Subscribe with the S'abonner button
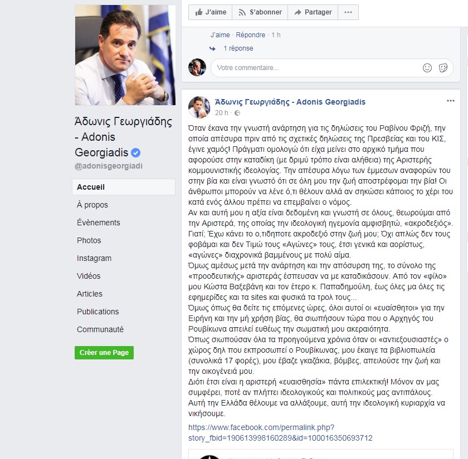 260,12
